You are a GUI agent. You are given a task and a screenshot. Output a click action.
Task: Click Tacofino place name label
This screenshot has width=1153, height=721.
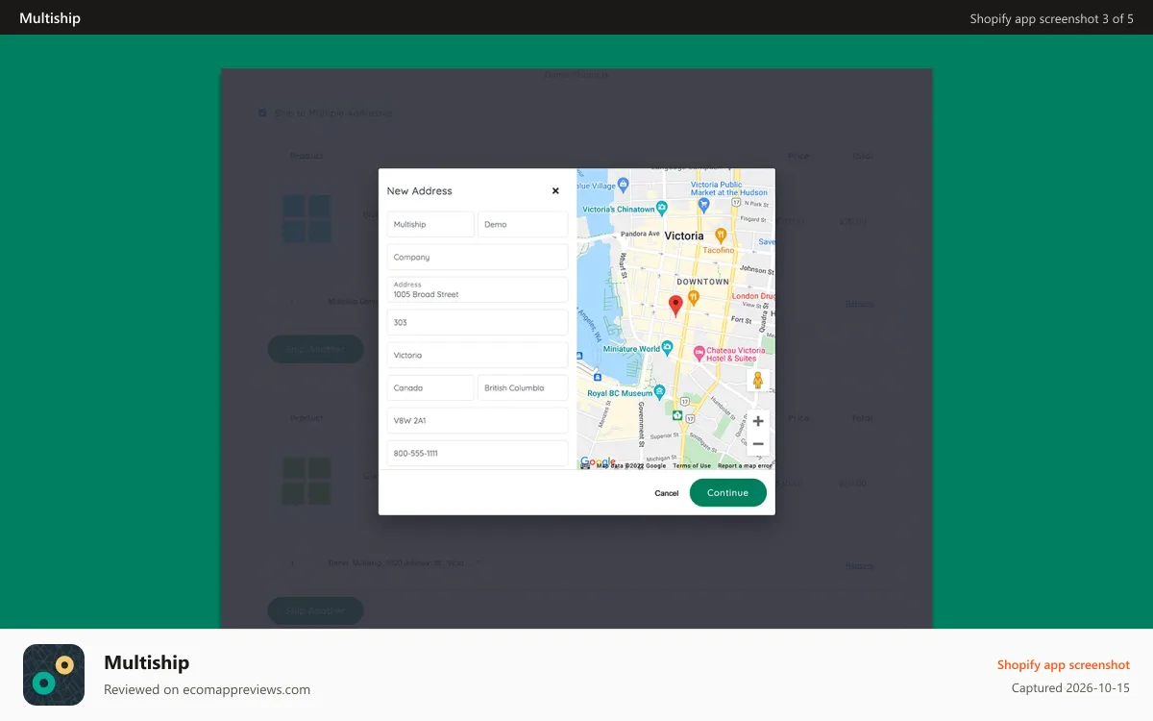718,250
